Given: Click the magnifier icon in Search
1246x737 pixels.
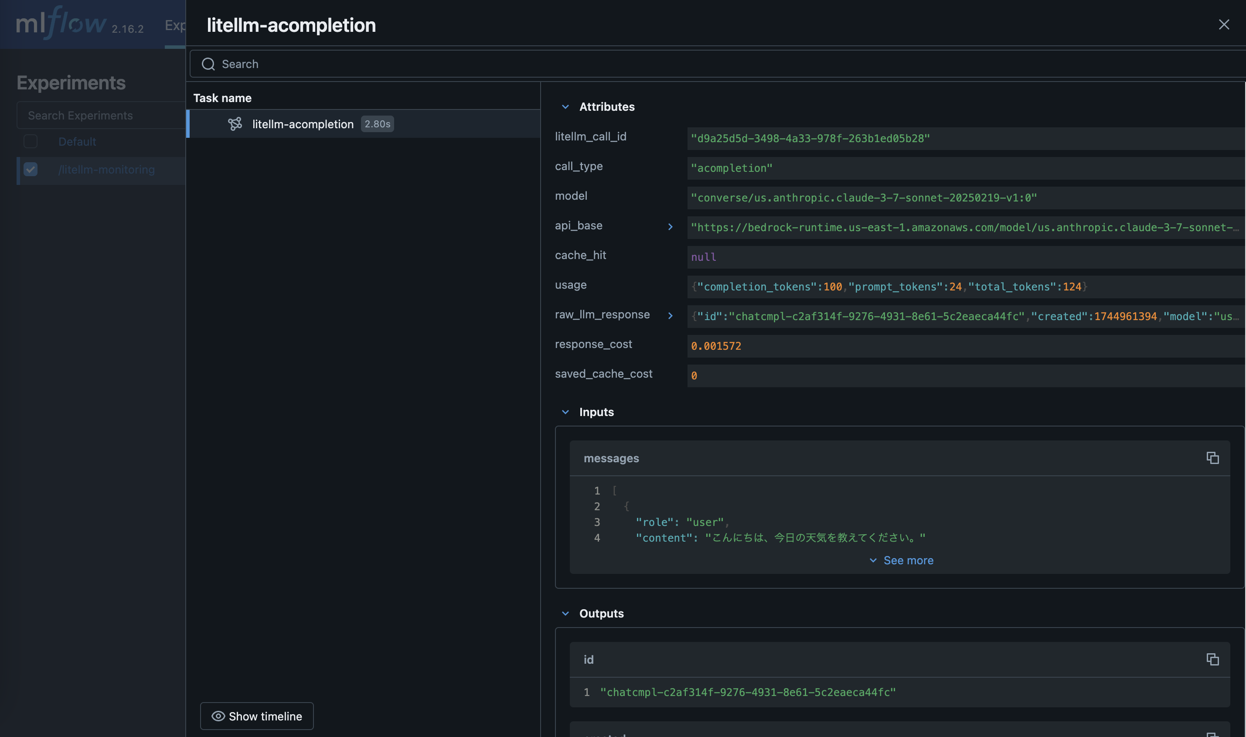Looking at the screenshot, I should pyautogui.click(x=208, y=64).
